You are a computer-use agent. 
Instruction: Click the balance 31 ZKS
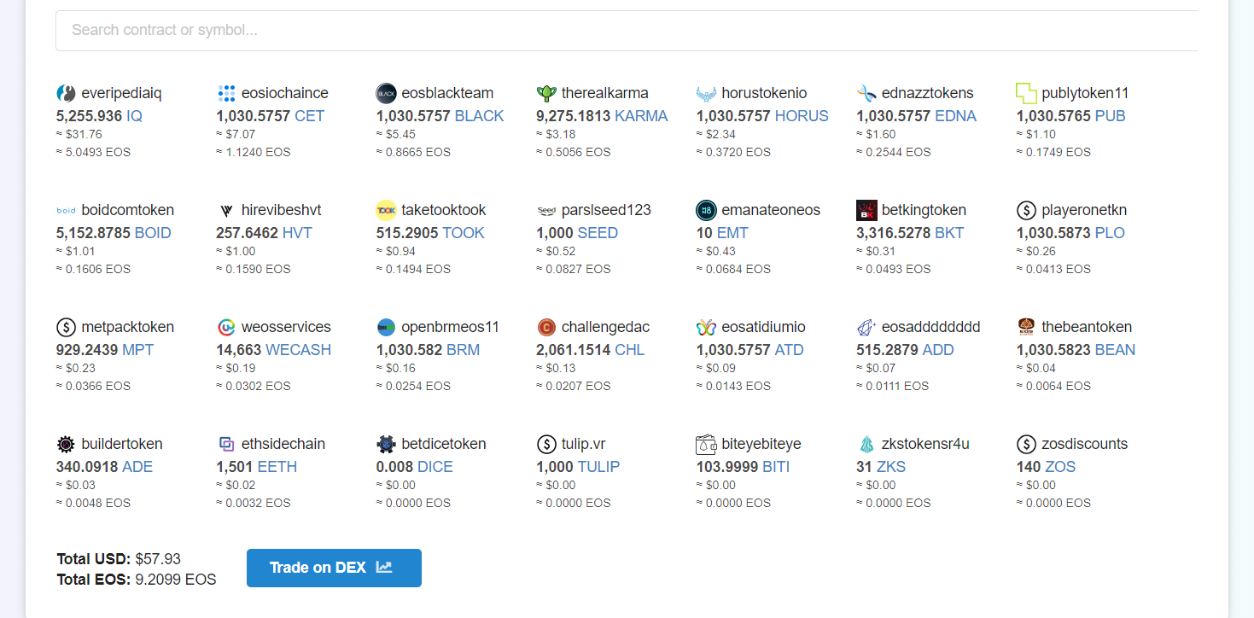[881, 467]
